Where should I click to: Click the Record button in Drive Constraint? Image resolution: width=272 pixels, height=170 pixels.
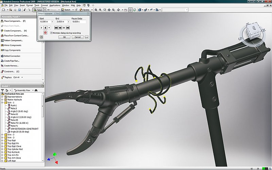point(45,33)
